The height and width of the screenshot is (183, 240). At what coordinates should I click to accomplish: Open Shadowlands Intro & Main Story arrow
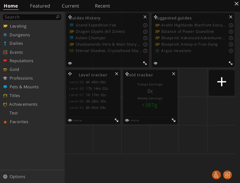click(145, 44)
